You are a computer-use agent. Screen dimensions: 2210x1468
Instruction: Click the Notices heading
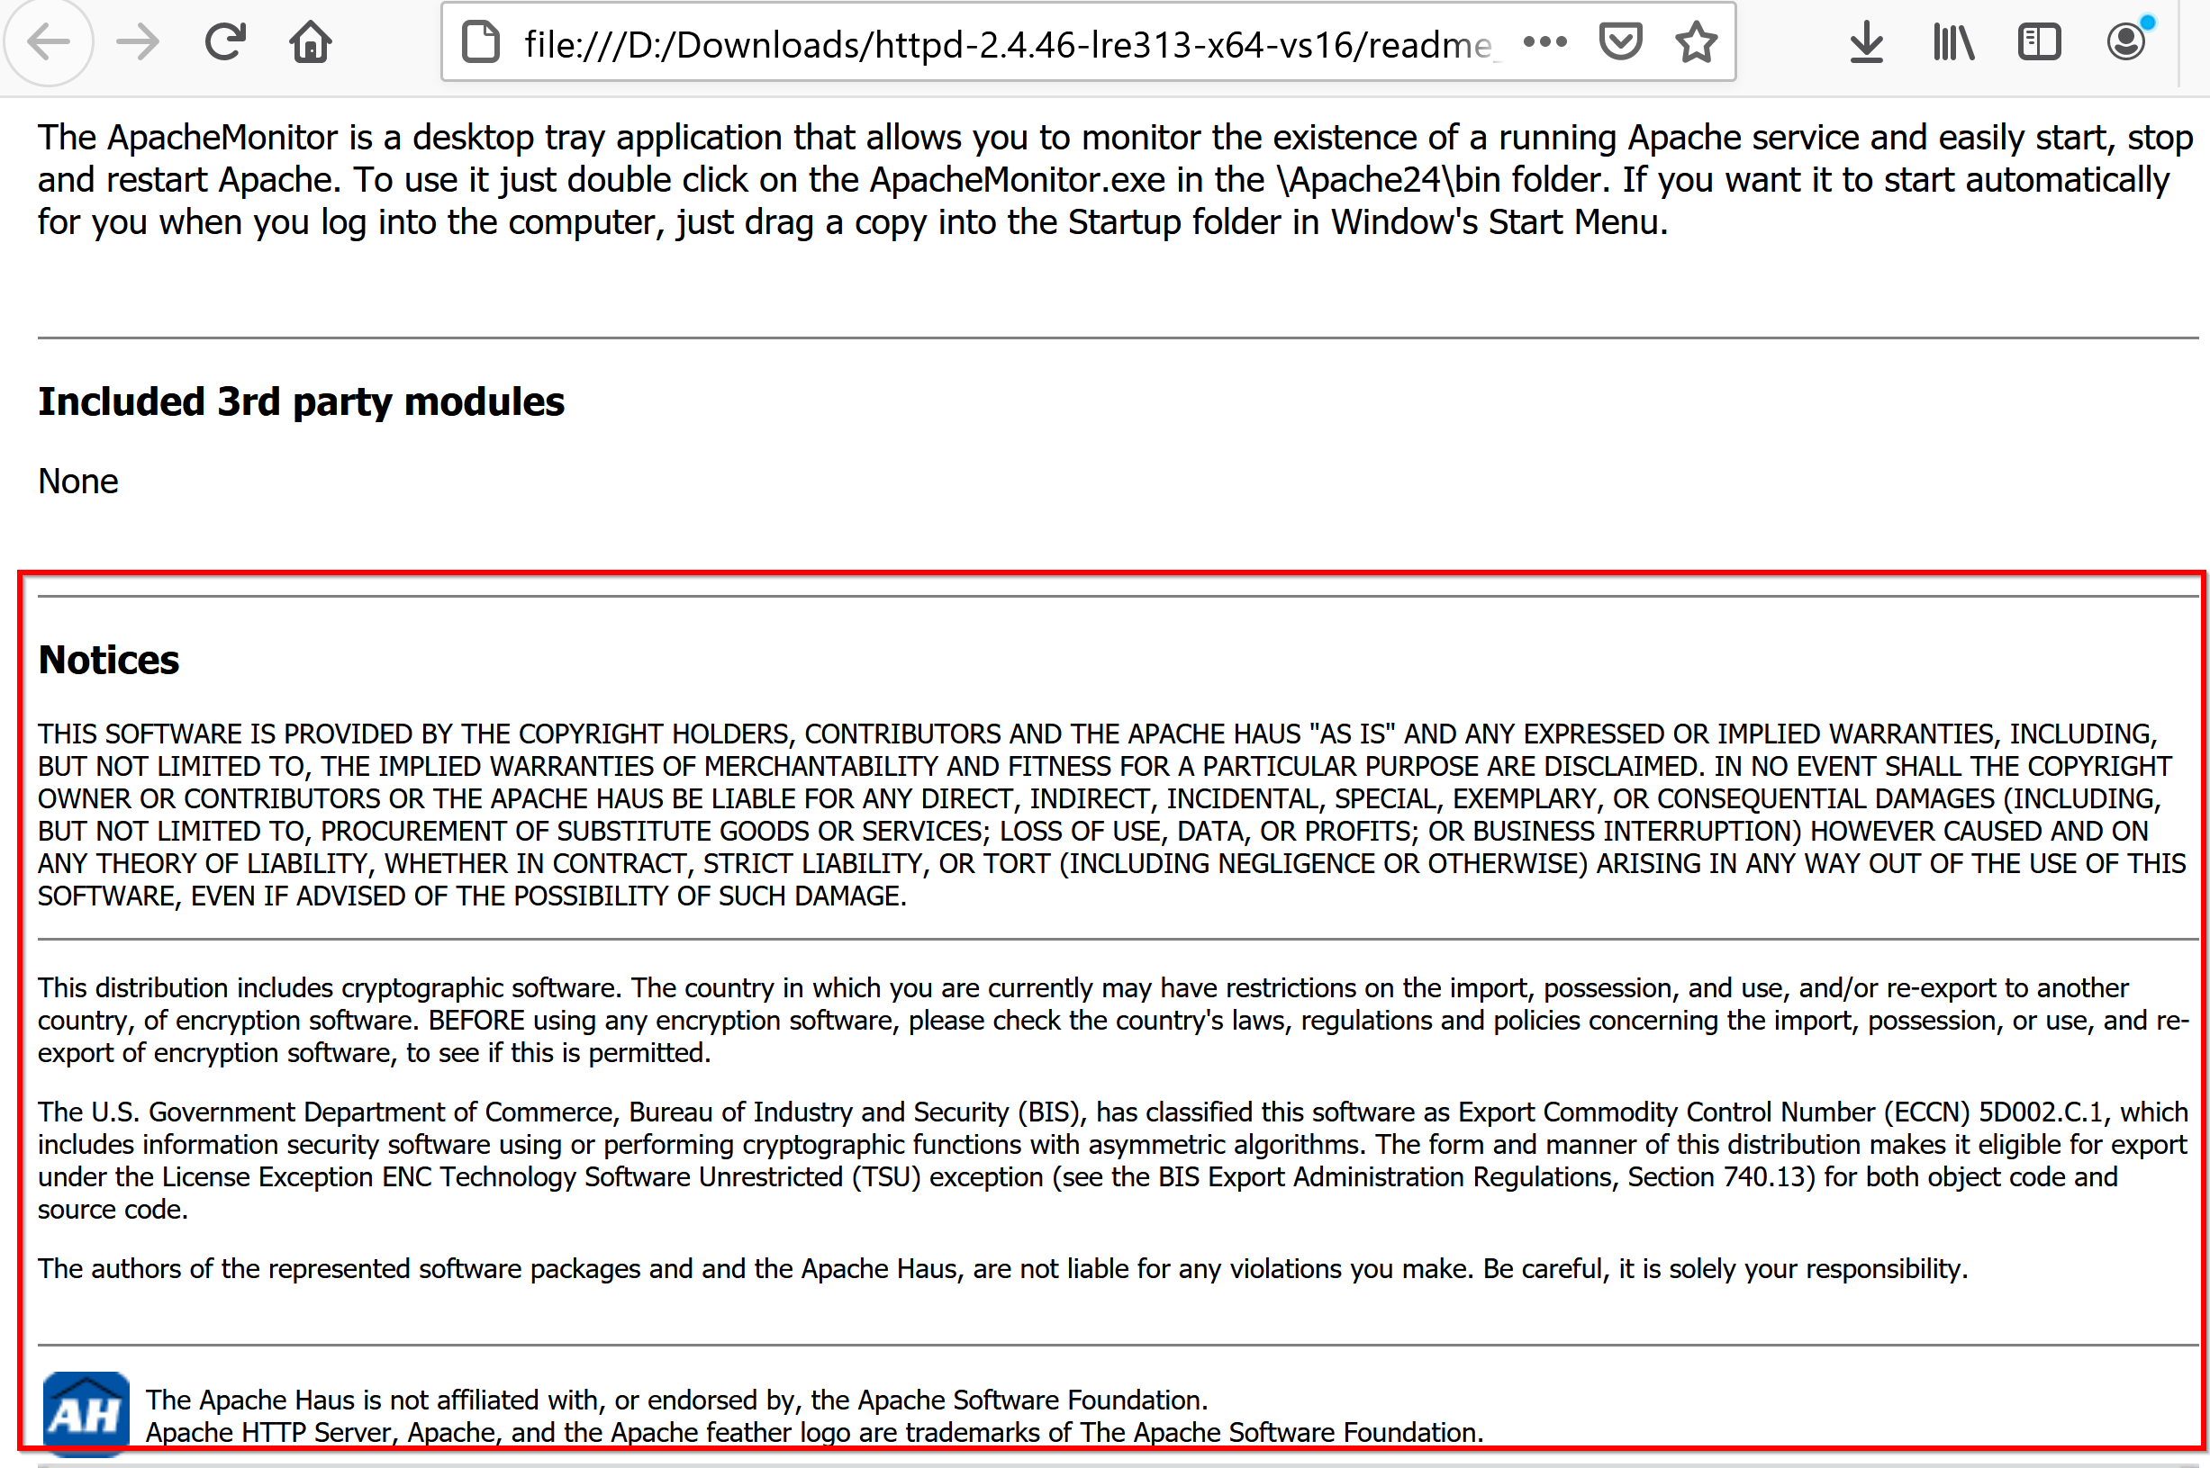tap(109, 660)
